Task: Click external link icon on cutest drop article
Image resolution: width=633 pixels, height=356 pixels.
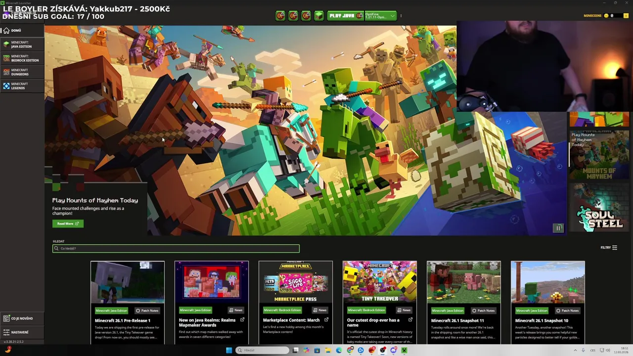Action: coord(410,320)
